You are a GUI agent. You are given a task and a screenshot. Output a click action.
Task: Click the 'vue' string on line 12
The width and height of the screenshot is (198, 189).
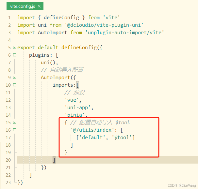tap(72, 100)
